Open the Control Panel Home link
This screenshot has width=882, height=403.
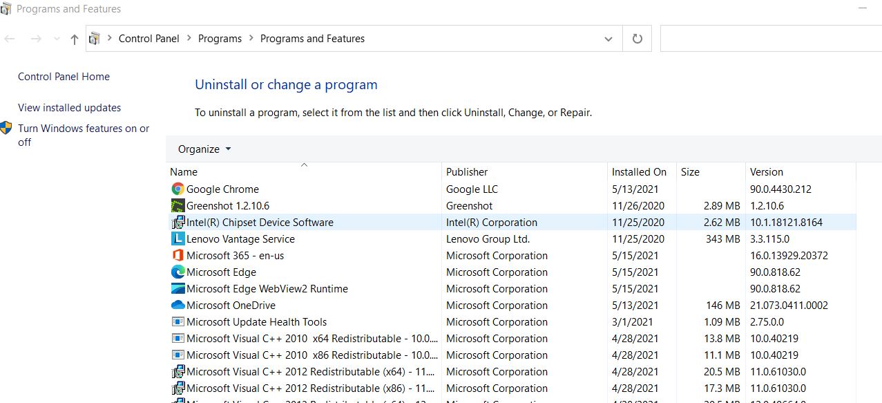tap(64, 77)
